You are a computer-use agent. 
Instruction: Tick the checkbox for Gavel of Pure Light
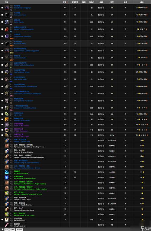click(x=2, y=135)
